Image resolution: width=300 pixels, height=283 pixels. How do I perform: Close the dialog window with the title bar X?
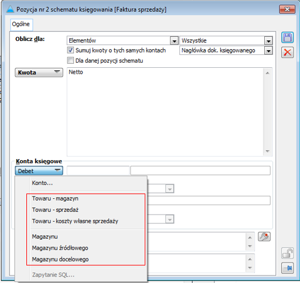tap(287, 9)
